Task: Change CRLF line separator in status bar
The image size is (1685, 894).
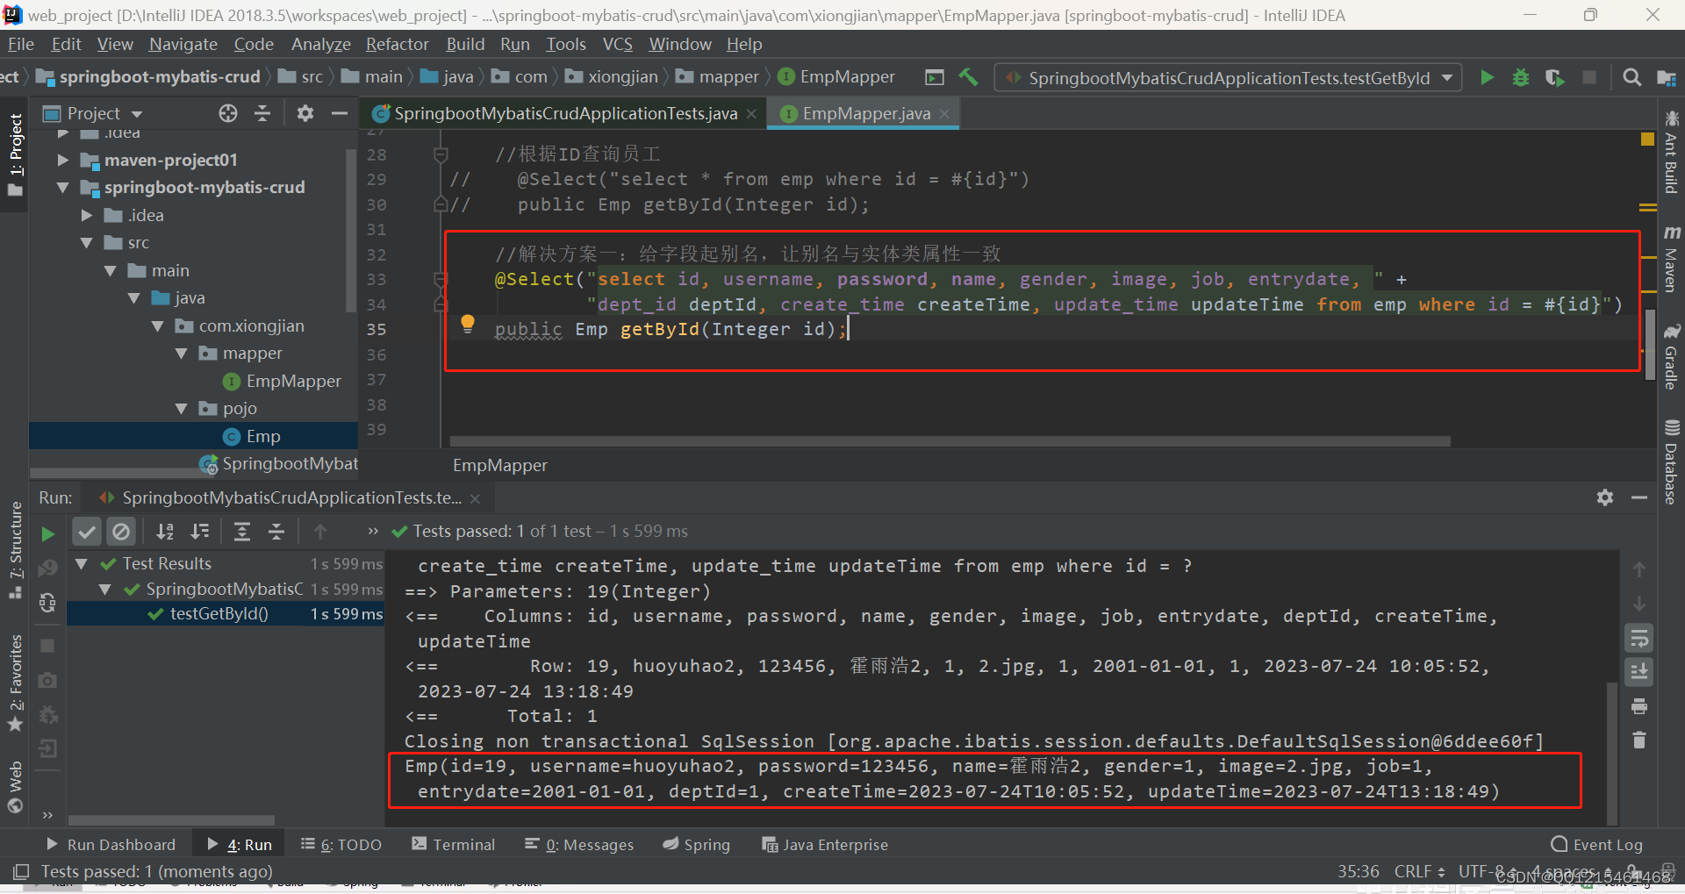Action: click(1419, 871)
